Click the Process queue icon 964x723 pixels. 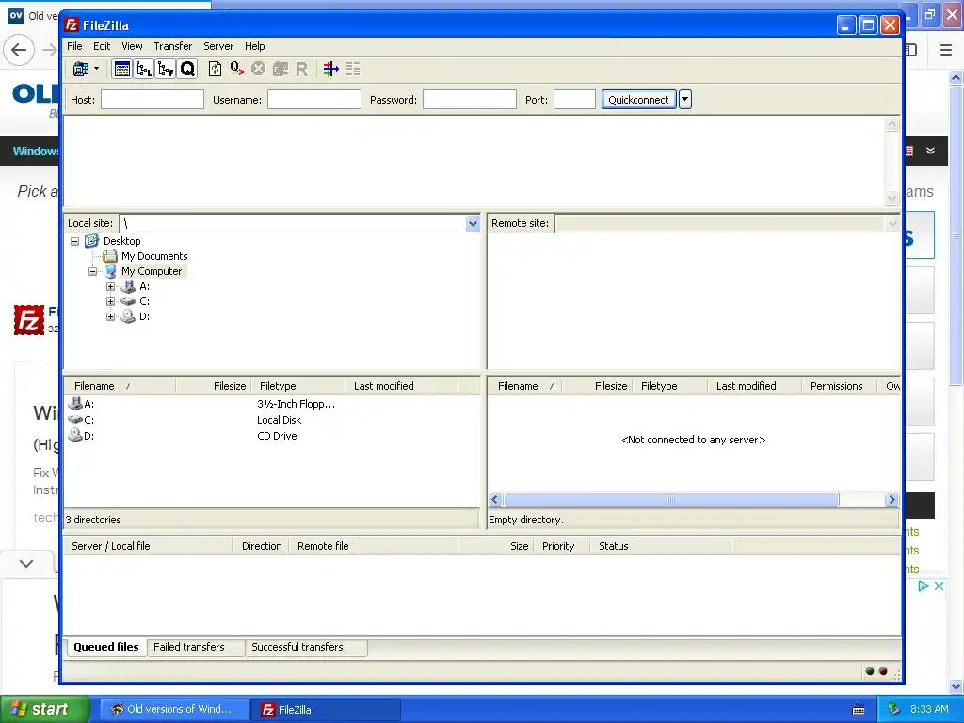point(236,69)
